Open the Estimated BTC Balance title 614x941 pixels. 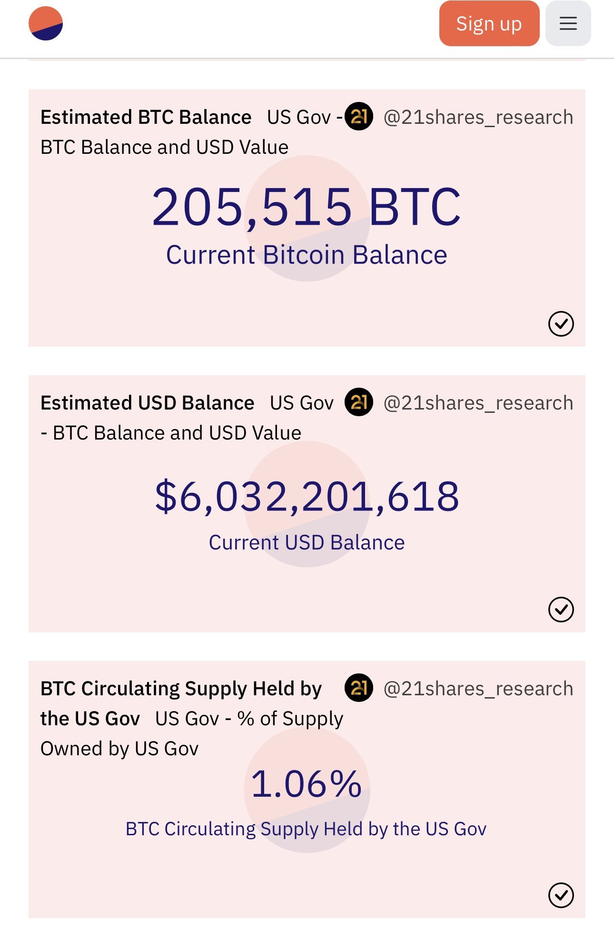click(x=146, y=117)
